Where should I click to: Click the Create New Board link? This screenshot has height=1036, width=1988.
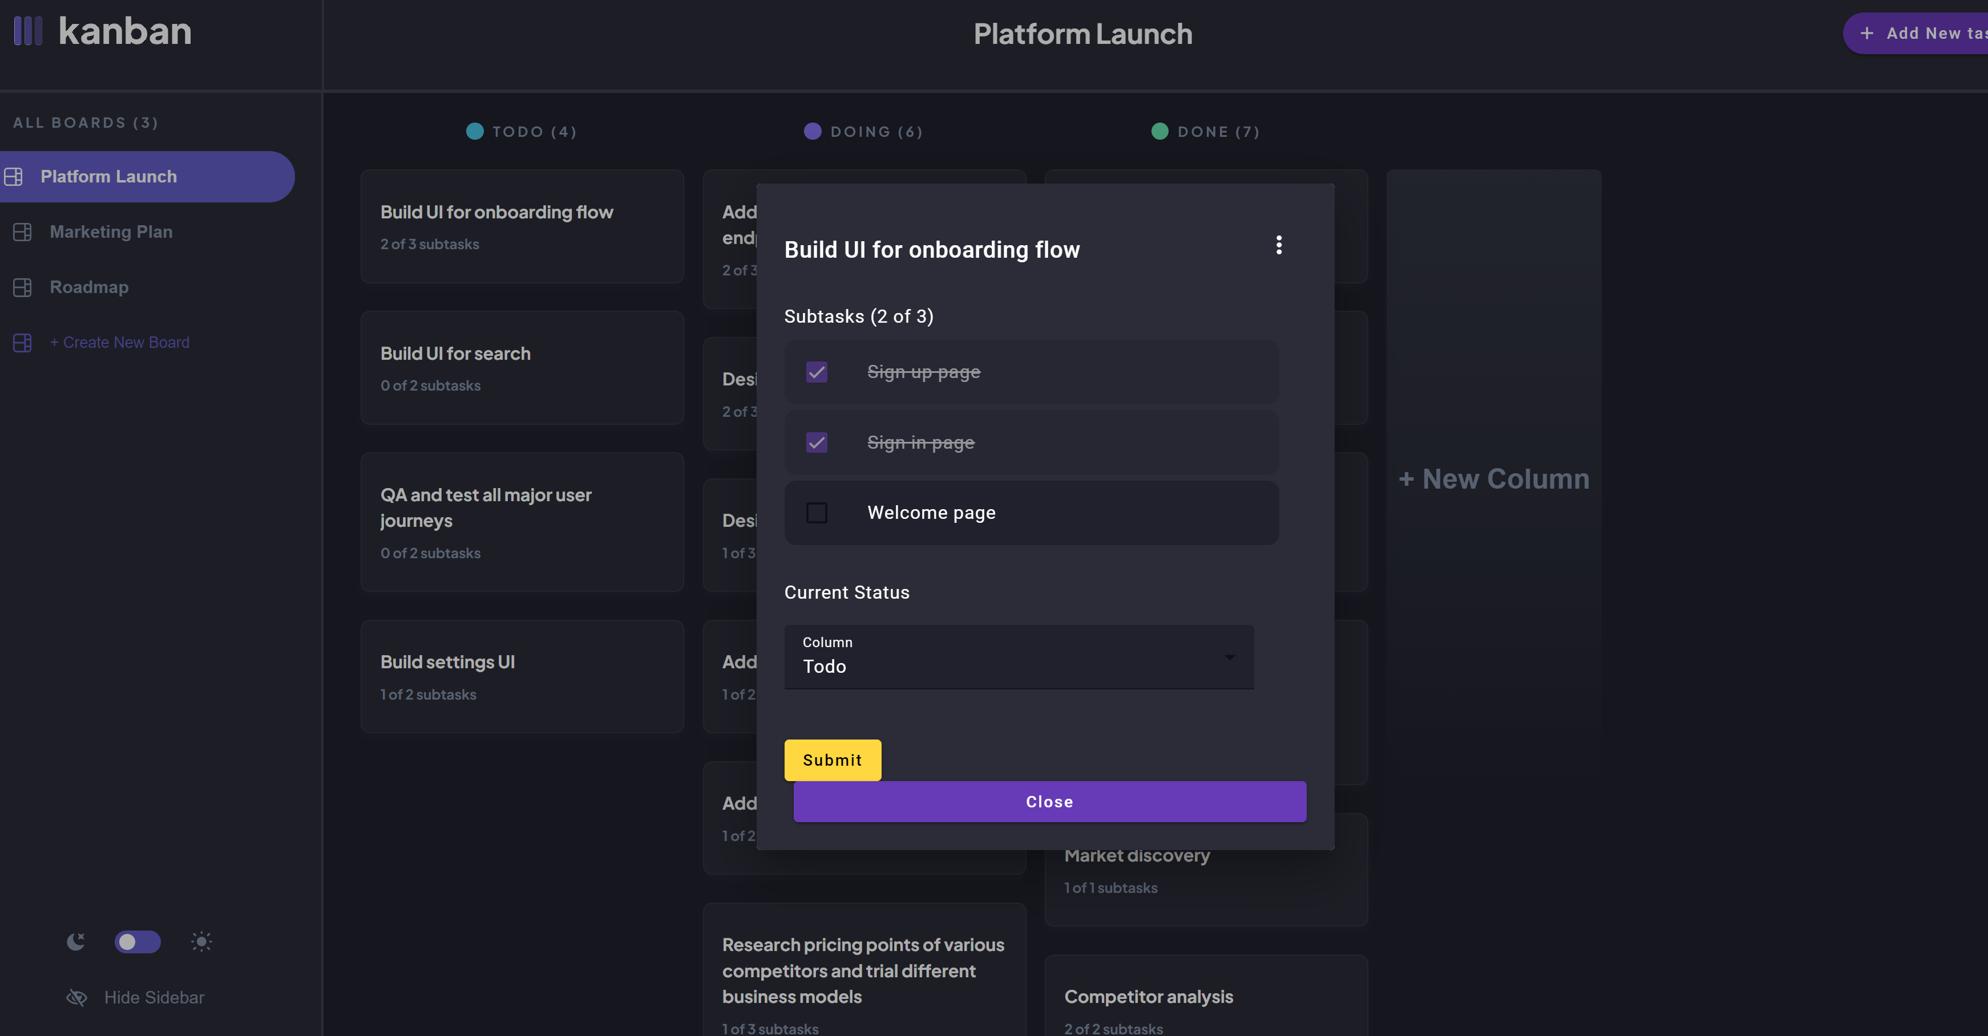[x=120, y=343]
